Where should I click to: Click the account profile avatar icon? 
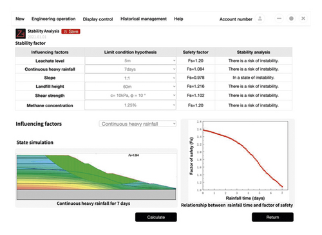point(260,19)
